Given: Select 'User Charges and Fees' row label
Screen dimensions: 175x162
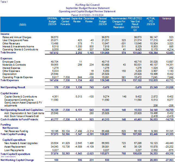Looking at the screenshot, I should click(x=15, y=40).
